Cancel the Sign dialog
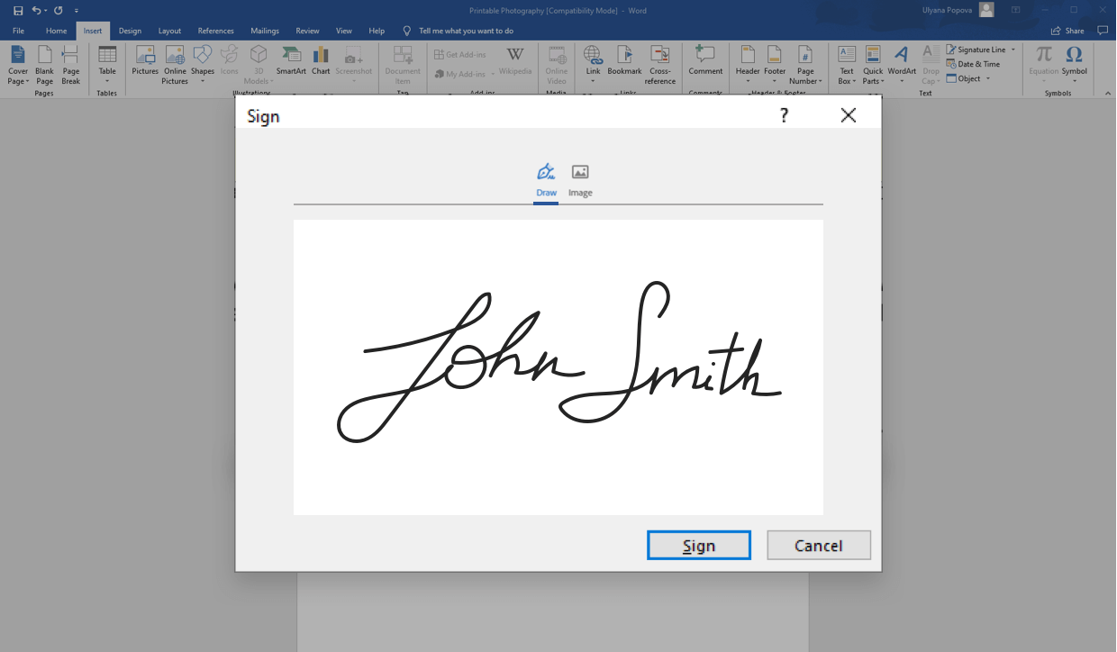Image resolution: width=1117 pixels, height=652 pixels. pyautogui.click(x=818, y=546)
